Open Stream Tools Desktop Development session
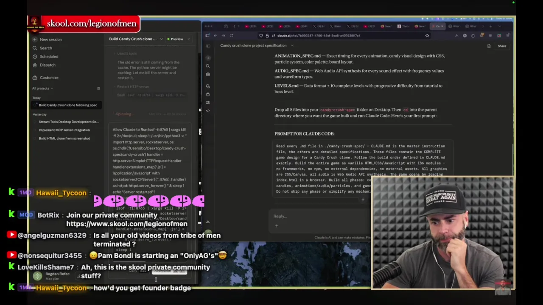 (x=68, y=122)
